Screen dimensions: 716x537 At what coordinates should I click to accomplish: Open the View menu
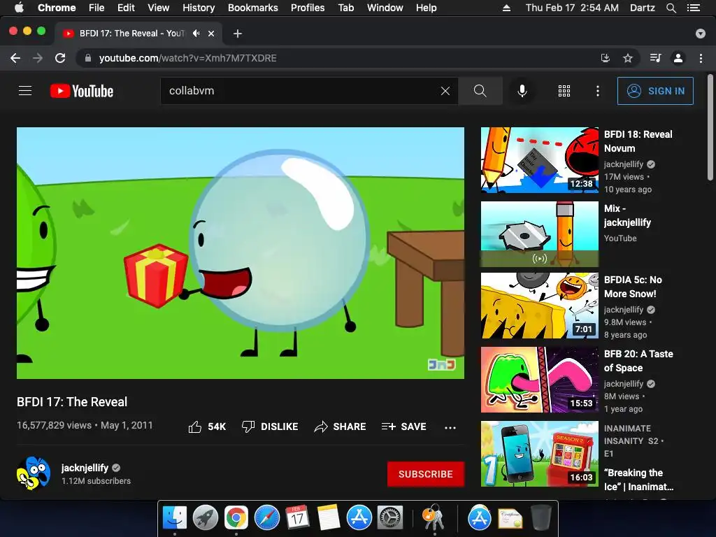click(x=159, y=8)
